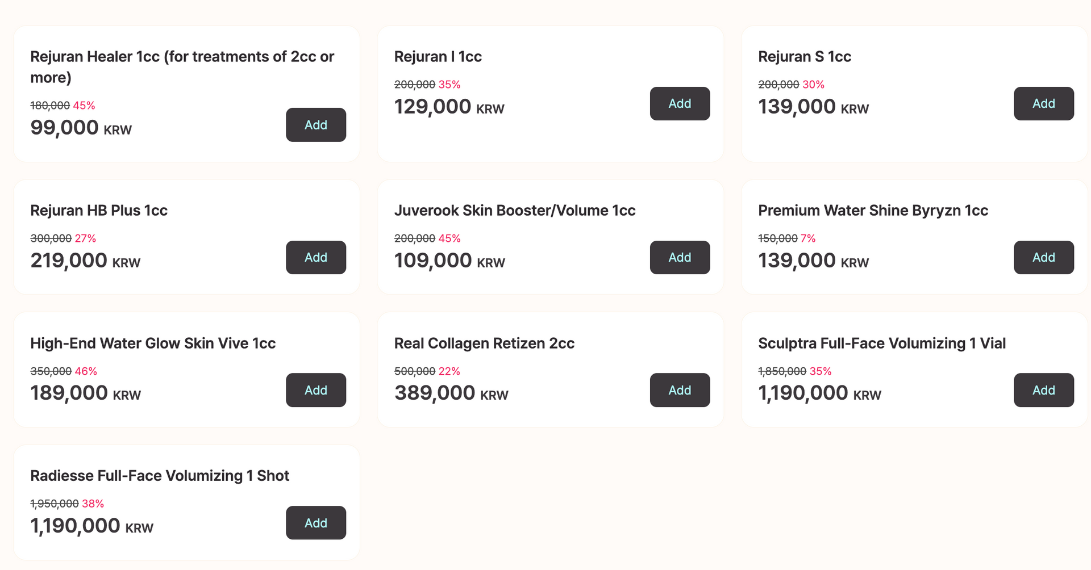Add Radiesse Full-Face Volumizing 1 Shot
The image size is (1091, 570).
(x=315, y=523)
